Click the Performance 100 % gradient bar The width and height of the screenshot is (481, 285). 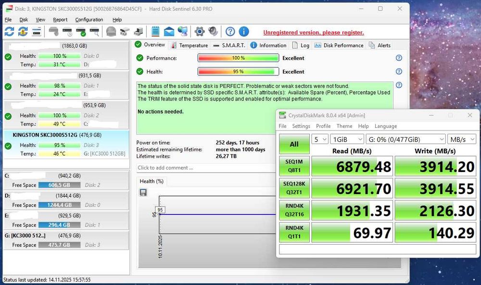(x=239, y=58)
